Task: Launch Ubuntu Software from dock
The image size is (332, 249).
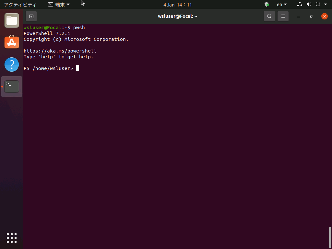Action: tap(12, 42)
